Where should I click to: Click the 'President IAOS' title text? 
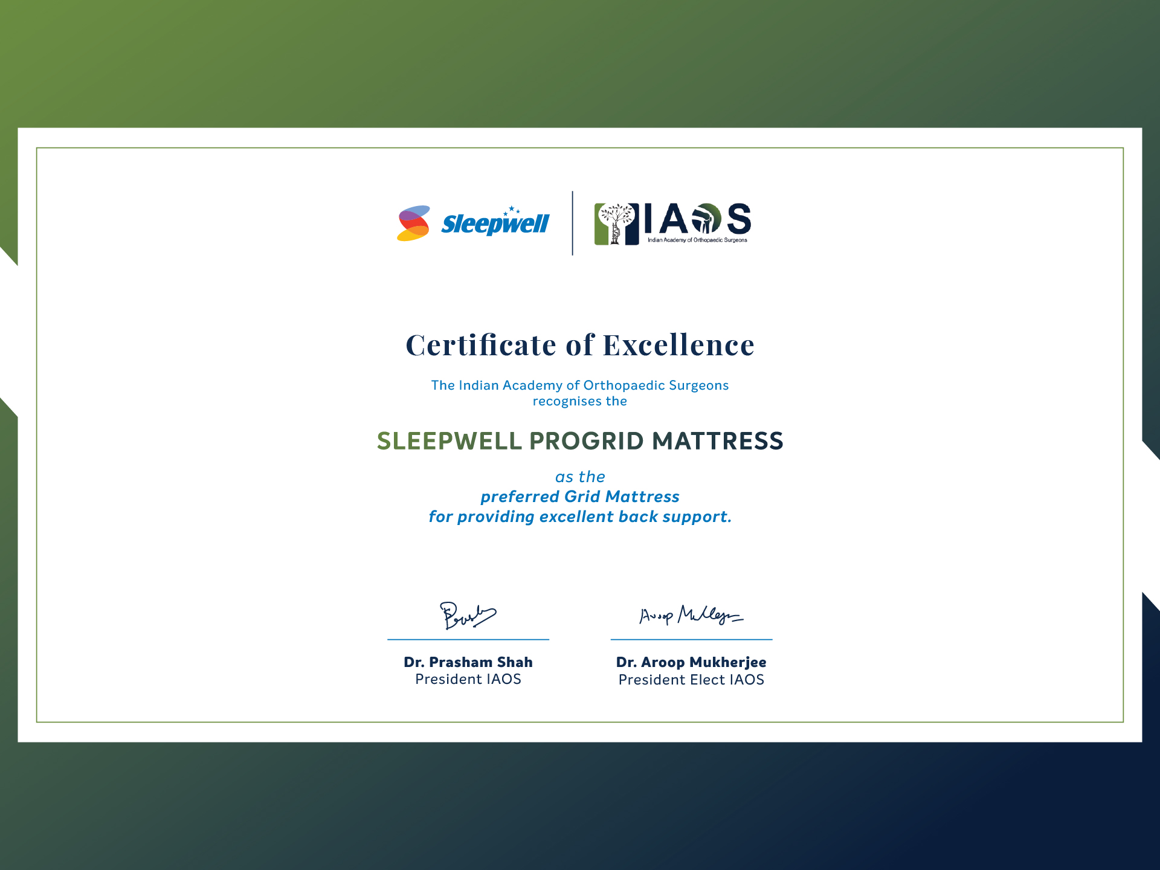[x=468, y=679]
